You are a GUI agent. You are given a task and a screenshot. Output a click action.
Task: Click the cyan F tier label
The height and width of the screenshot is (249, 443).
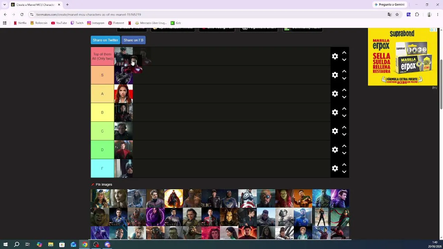[102, 168]
